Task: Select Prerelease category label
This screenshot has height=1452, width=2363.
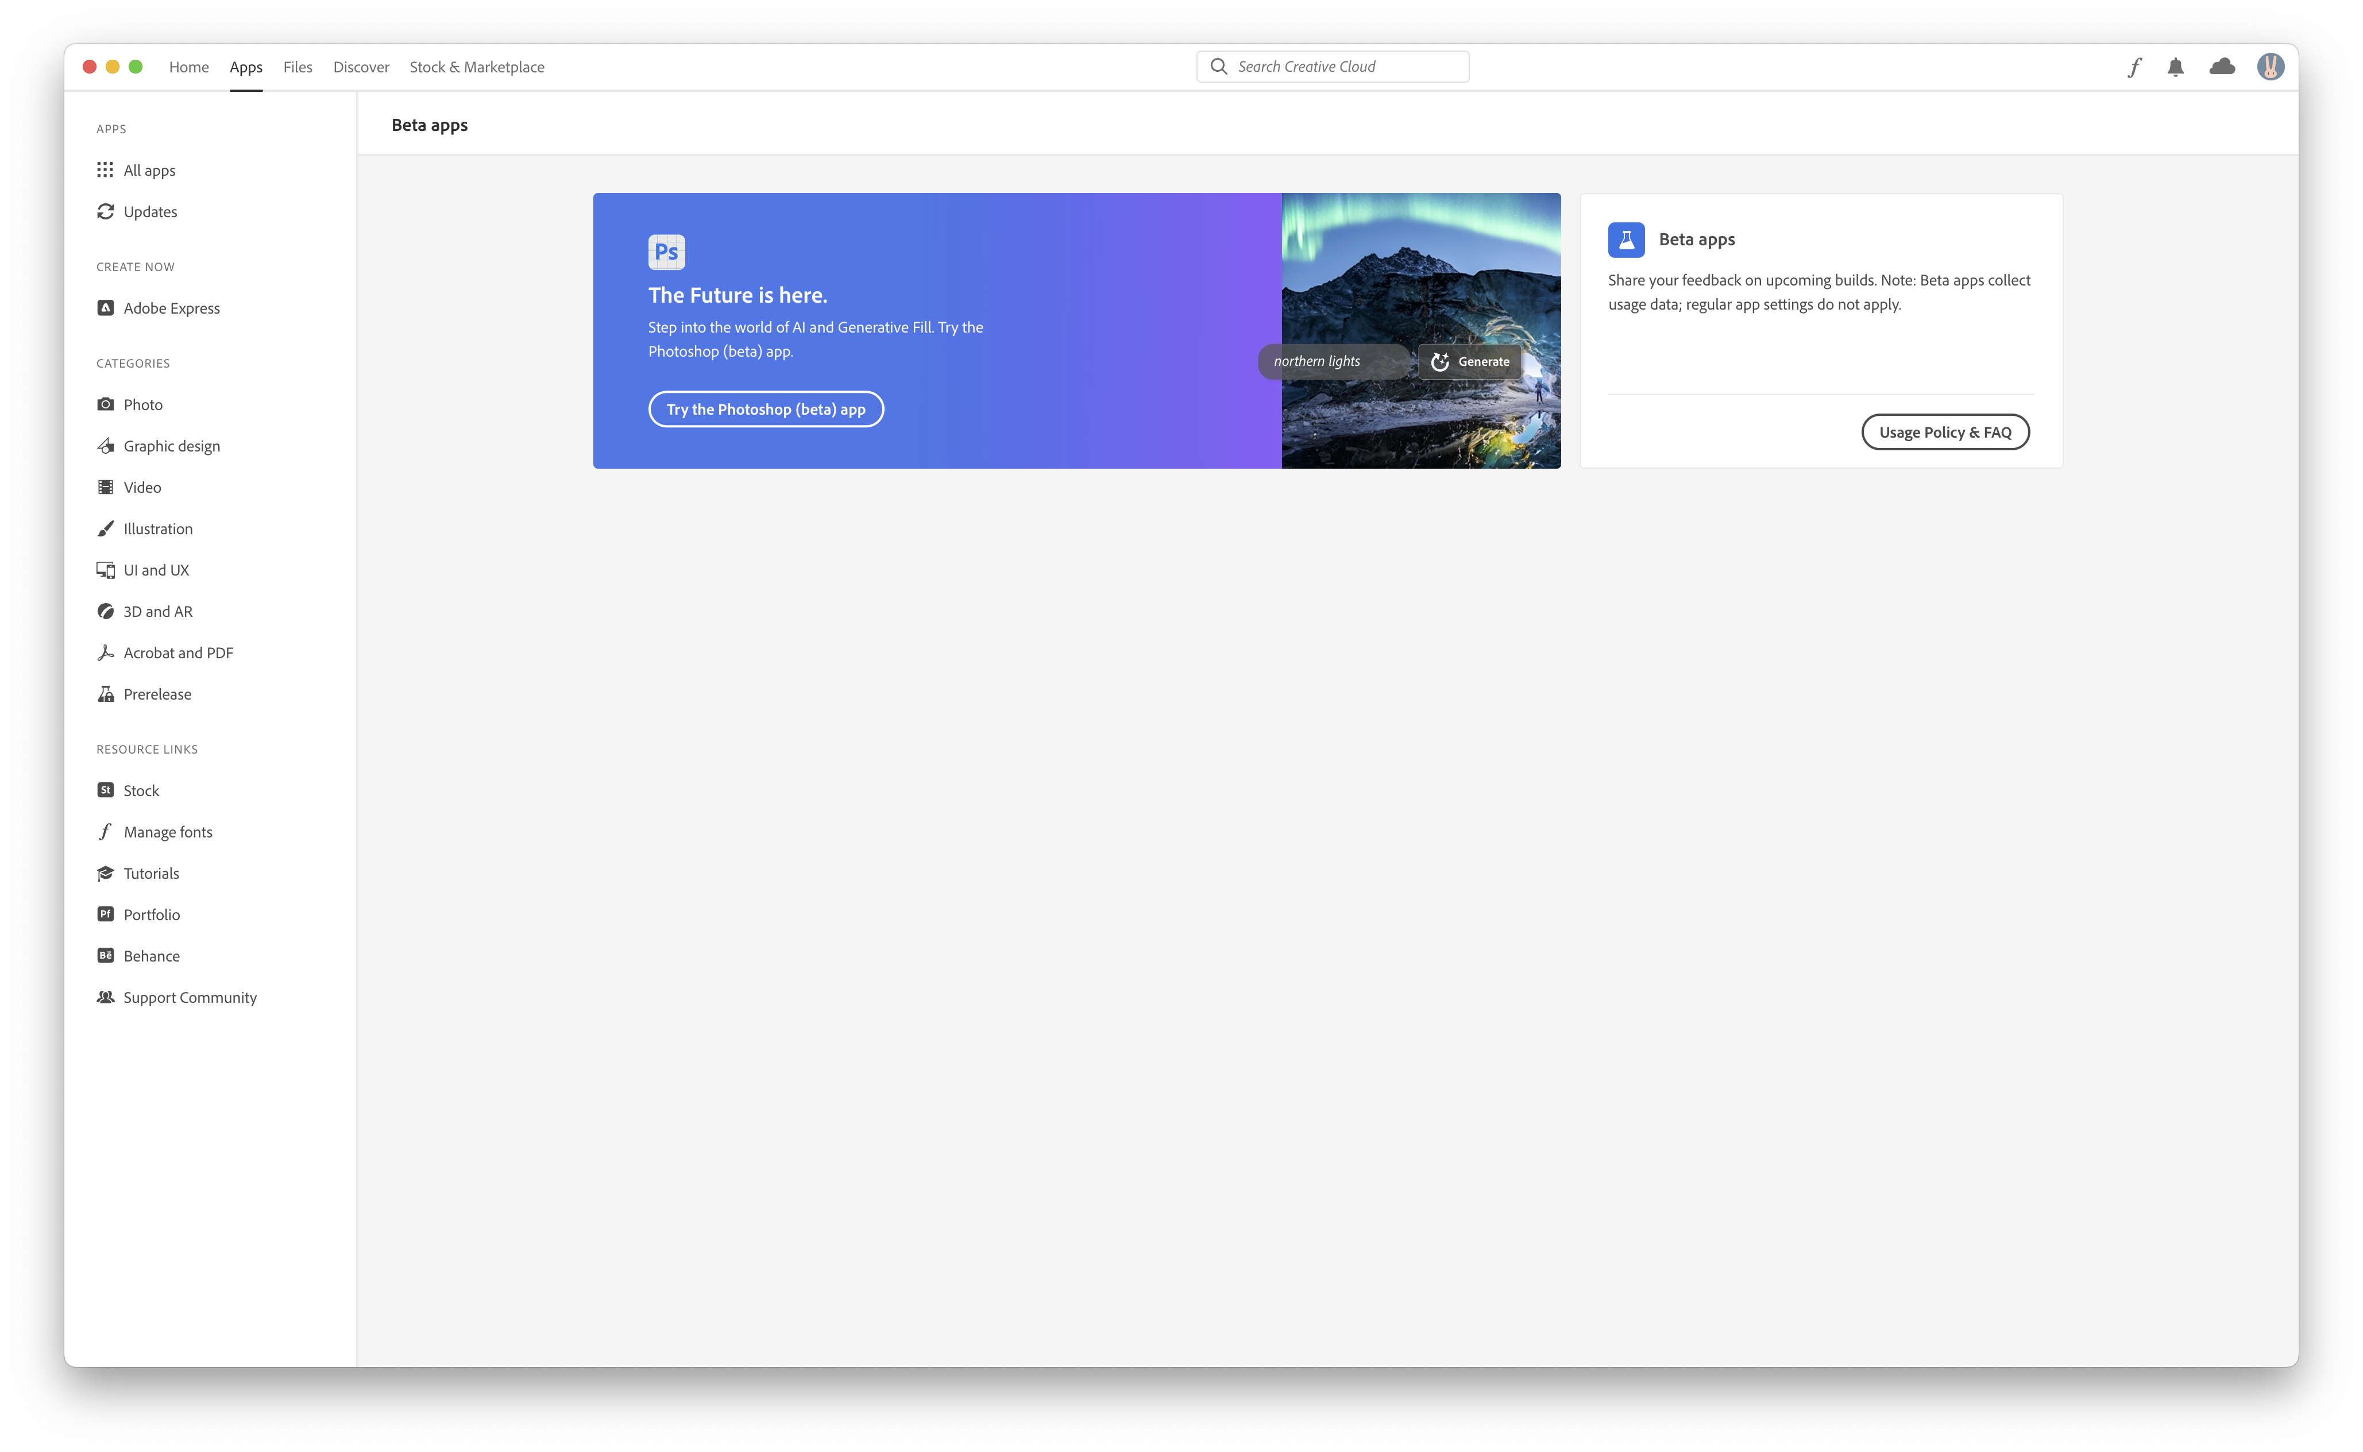Action: (157, 694)
